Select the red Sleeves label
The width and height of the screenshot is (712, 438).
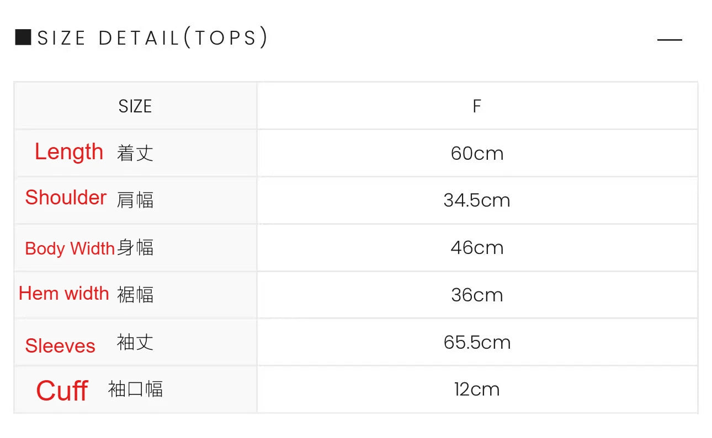tap(60, 346)
